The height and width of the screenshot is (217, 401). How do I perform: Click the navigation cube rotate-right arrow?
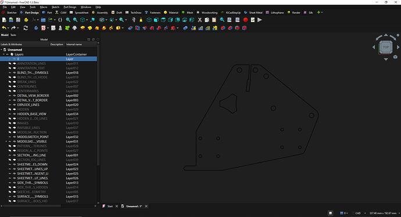[393, 38]
